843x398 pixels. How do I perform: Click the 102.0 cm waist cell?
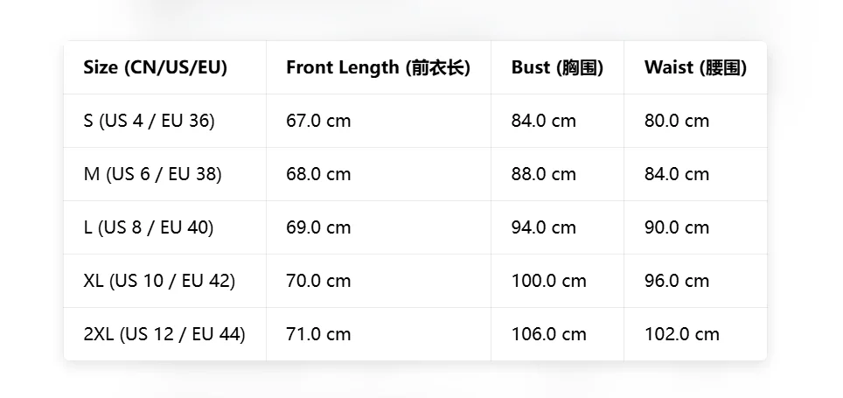click(696, 334)
